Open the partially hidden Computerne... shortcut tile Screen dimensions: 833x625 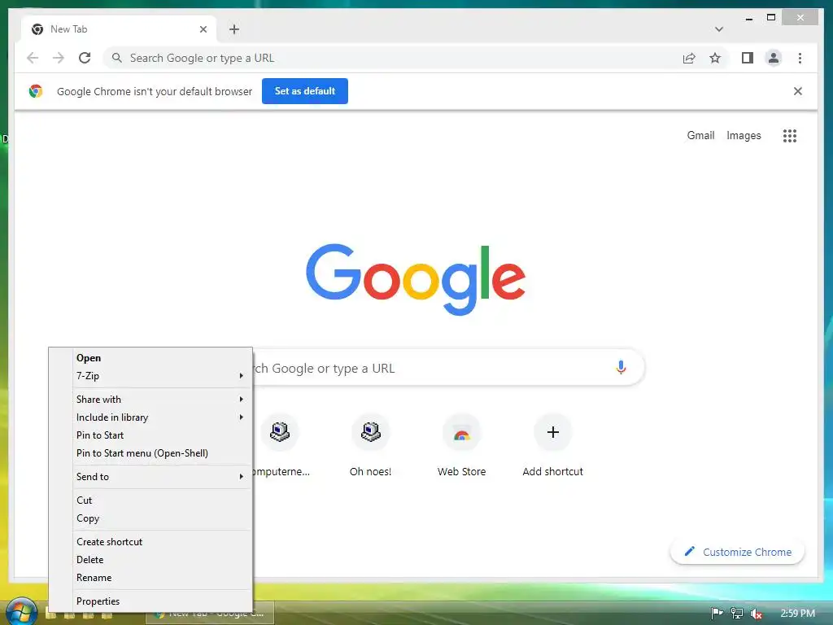click(x=280, y=446)
